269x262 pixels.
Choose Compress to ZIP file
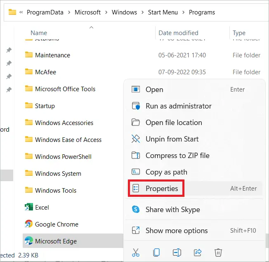click(x=194, y=156)
